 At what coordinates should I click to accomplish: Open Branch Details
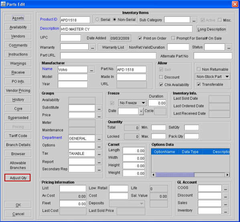(18, 145)
